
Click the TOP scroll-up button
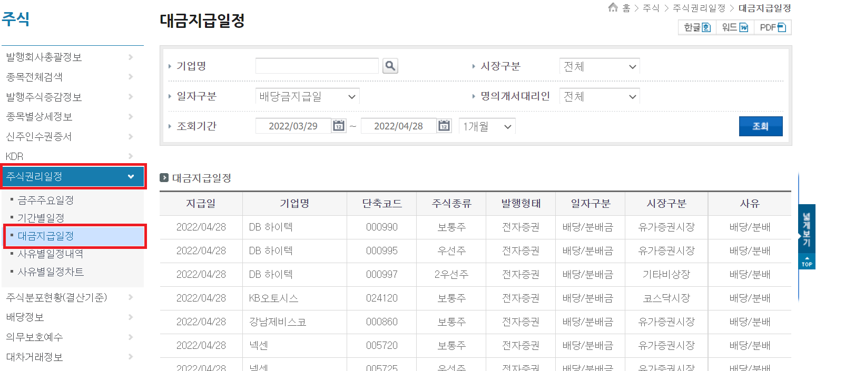tap(807, 262)
